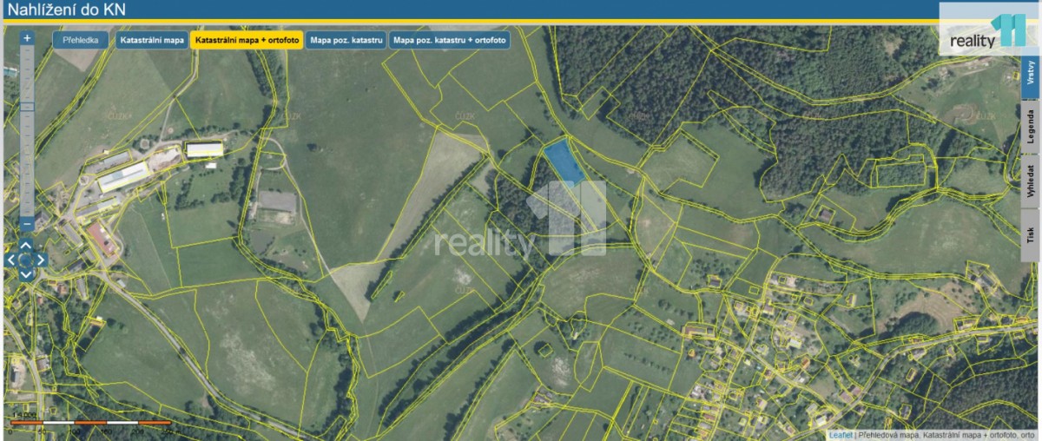Click the zoom in plus button
This screenshot has width=1042, height=441.
(27, 38)
